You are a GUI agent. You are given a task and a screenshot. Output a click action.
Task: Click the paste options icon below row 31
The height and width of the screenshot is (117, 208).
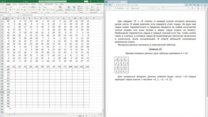coord(10,109)
